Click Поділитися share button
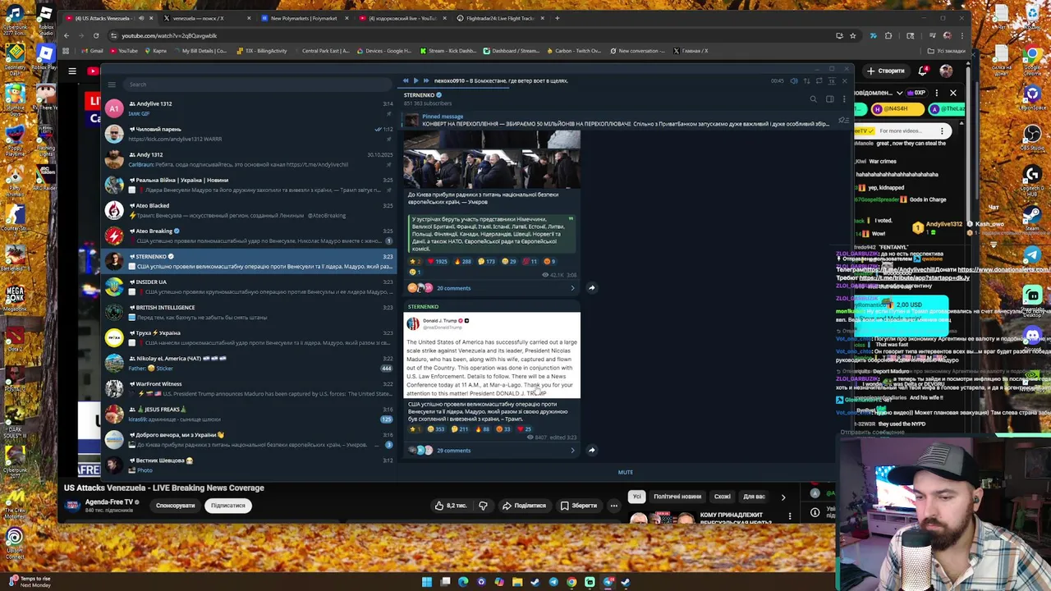Image resolution: width=1051 pixels, height=591 pixels. [x=524, y=506]
